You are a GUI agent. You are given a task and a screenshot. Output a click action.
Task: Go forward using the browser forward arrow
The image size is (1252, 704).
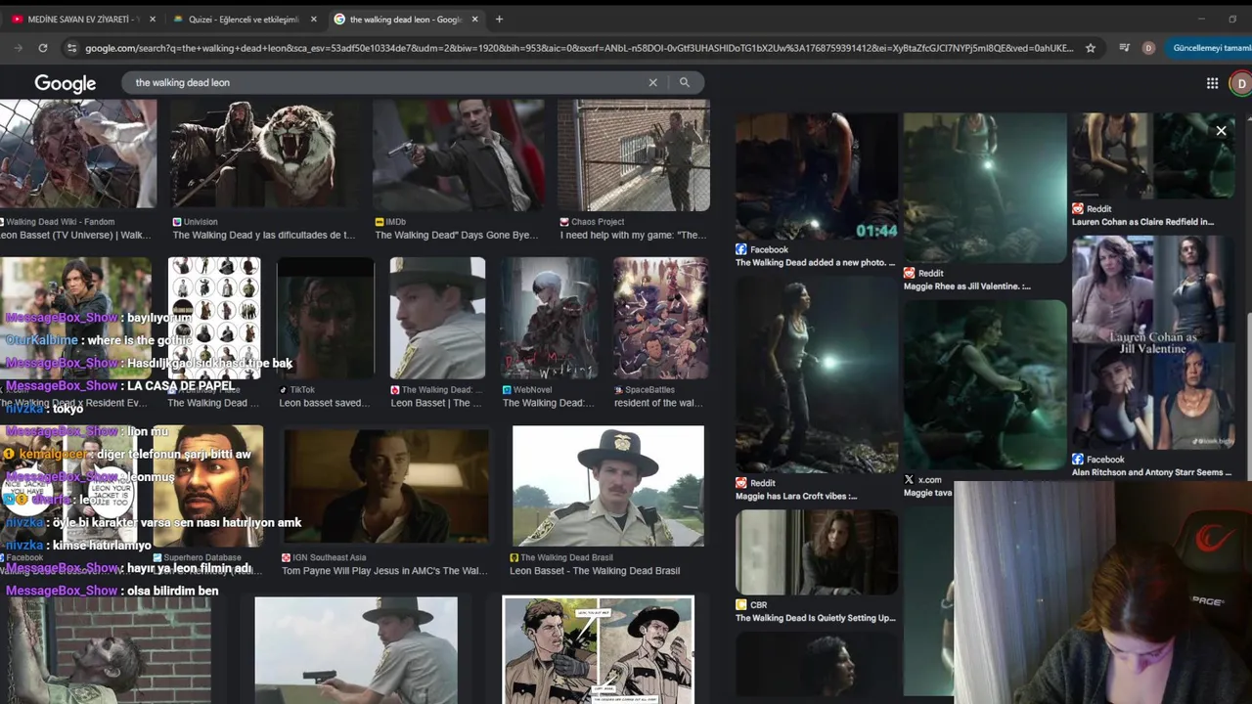coord(19,48)
